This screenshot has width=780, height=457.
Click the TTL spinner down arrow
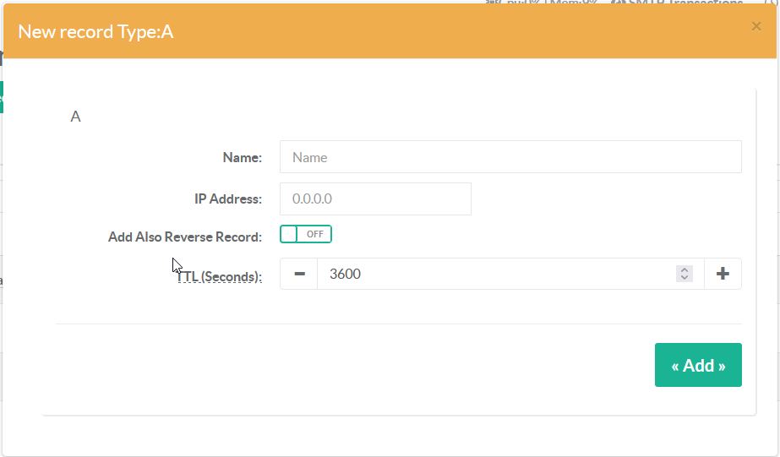[685, 278]
